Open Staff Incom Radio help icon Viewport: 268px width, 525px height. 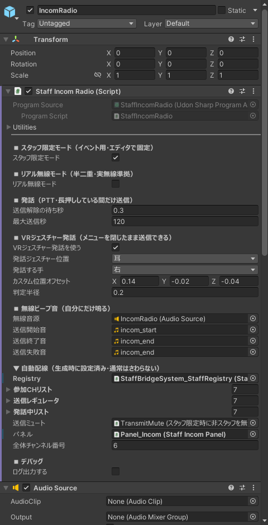coord(231,91)
